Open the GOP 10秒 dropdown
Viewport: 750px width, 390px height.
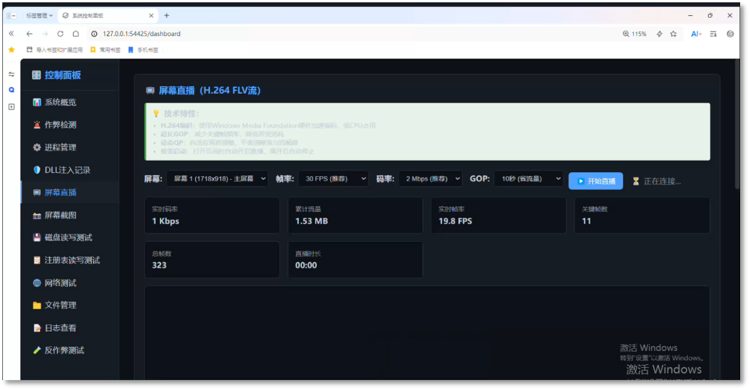(x=528, y=179)
